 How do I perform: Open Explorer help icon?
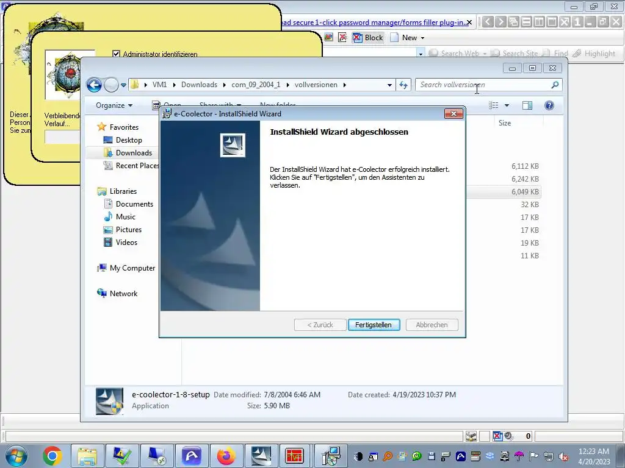(549, 105)
